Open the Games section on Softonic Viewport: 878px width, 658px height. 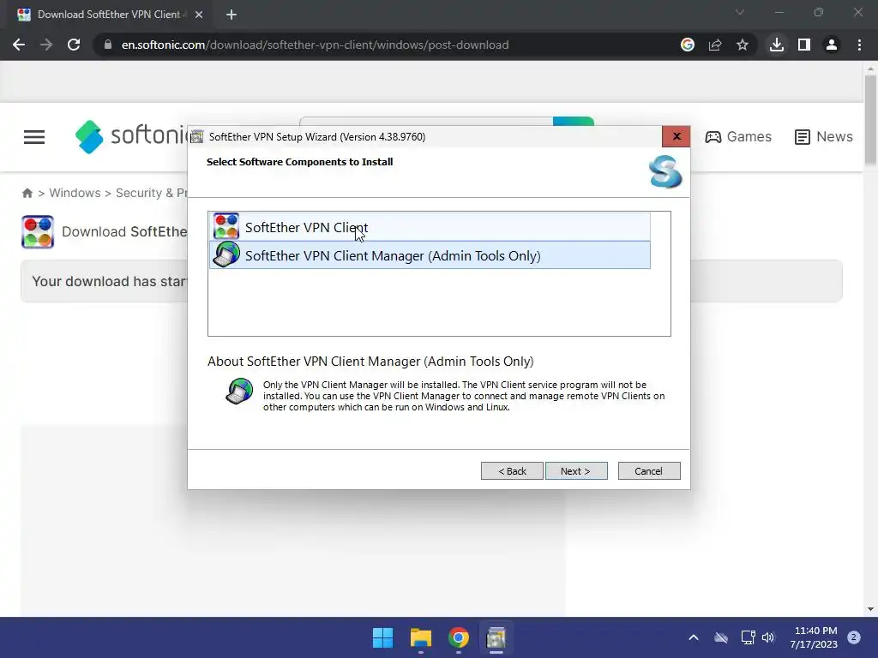click(x=738, y=136)
